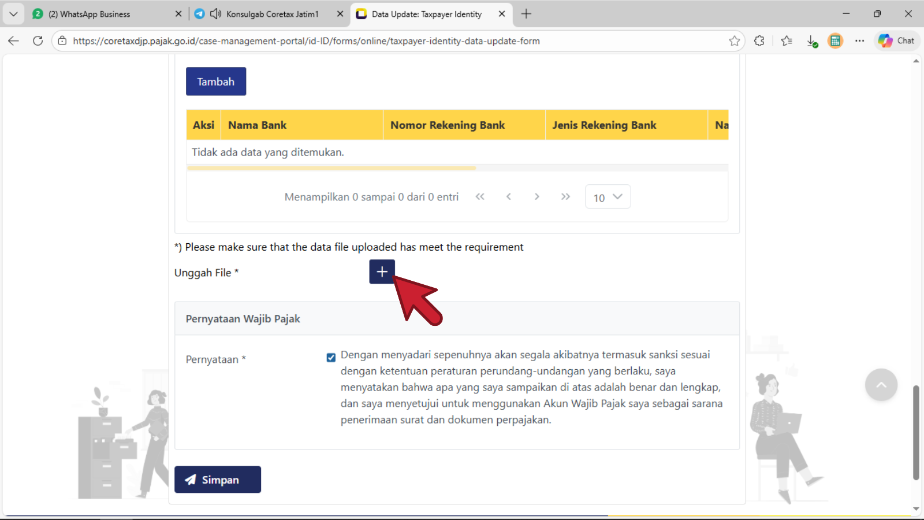
Task: Click the scroll-to-top round arrow button
Action: tap(881, 385)
